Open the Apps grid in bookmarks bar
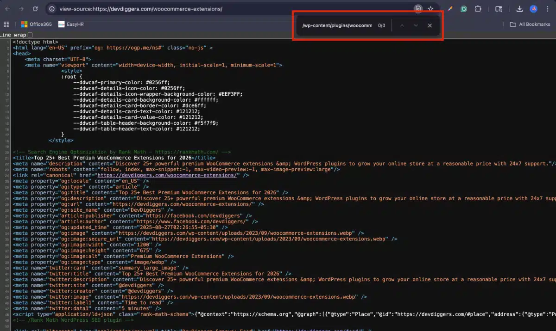This screenshot has width=556, height=331. (x=6, y=24)
